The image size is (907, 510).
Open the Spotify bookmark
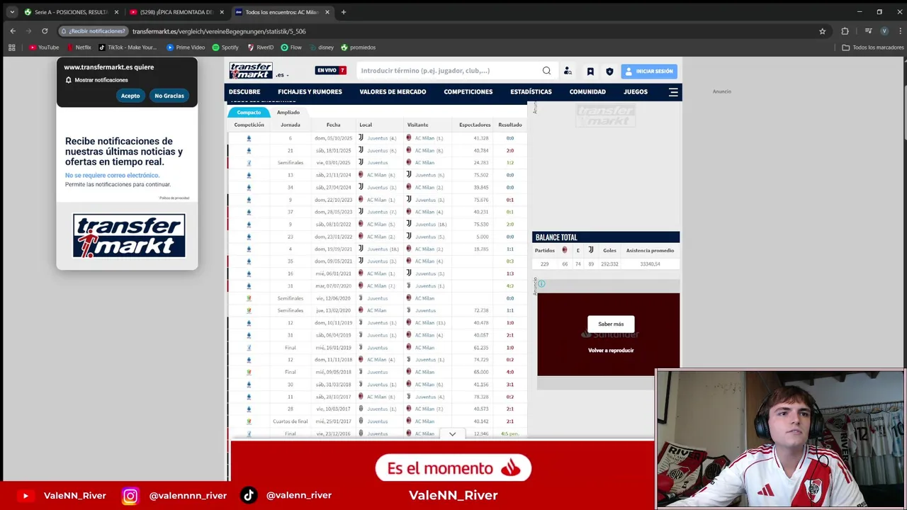[225, 47]
